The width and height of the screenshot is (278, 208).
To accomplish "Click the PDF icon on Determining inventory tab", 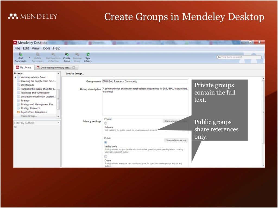I will point(38,67).
